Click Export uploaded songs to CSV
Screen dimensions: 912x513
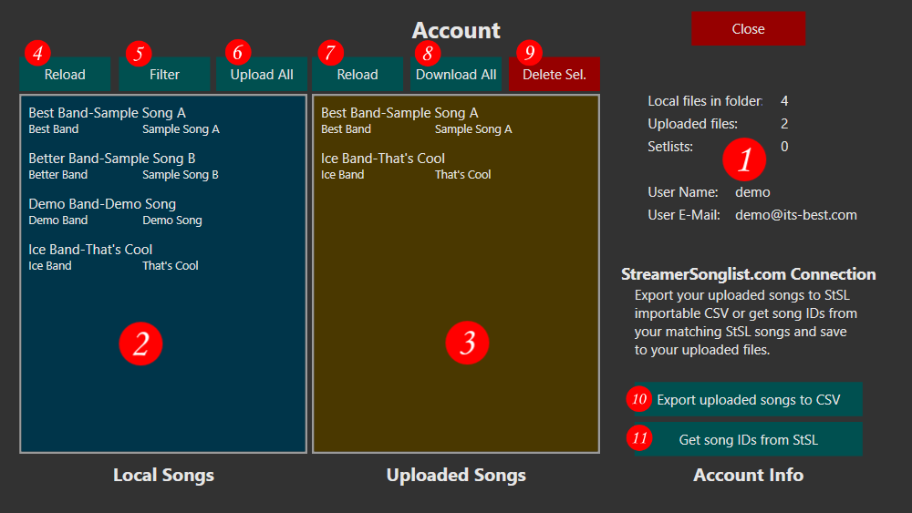pyautogui.click(x=748, y=399)
